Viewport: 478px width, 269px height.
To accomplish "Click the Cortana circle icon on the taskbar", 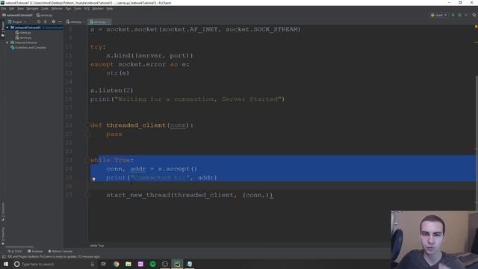I will 16,264.
